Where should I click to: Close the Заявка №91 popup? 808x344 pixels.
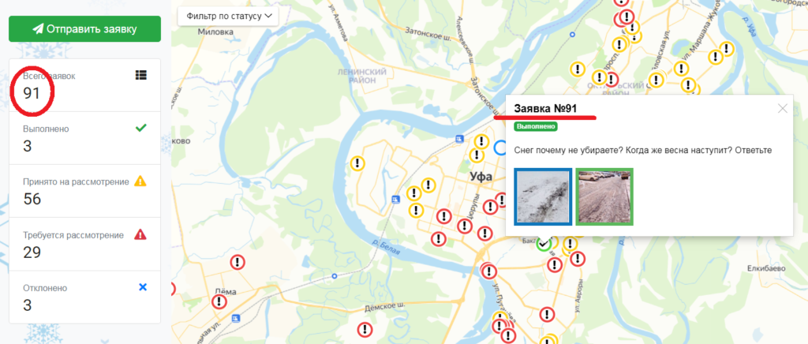(x=783, y=109)
